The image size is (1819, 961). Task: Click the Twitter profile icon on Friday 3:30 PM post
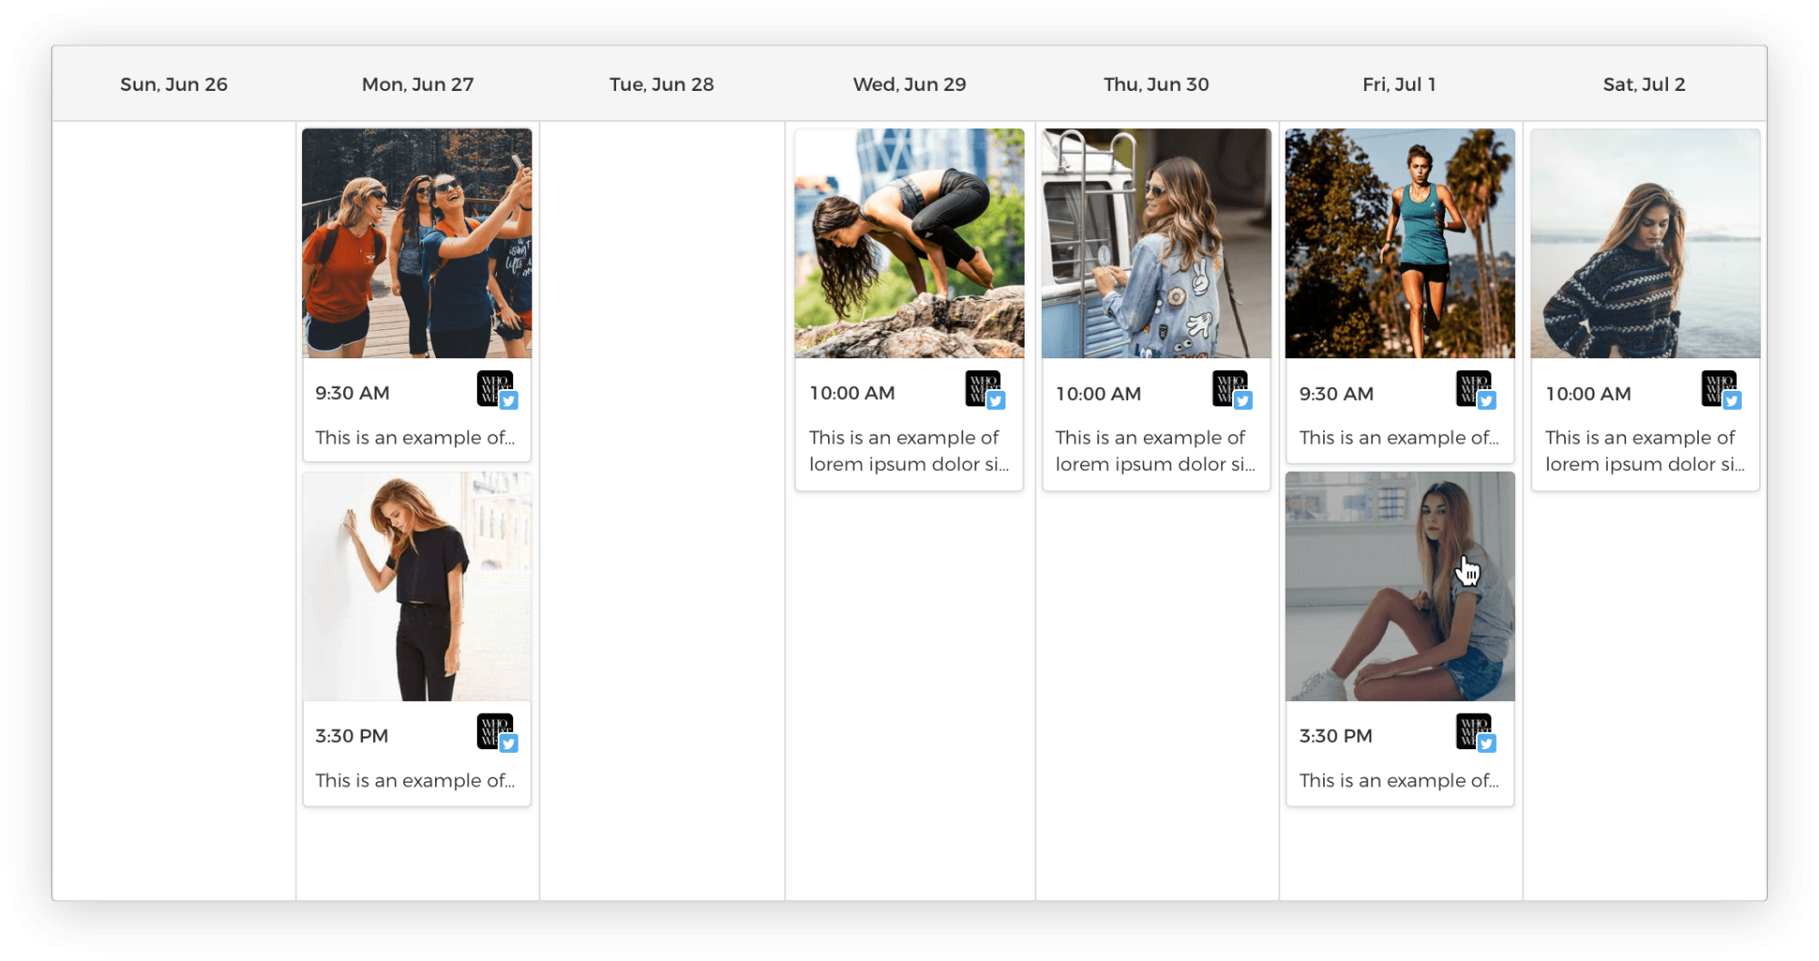click(1476, 733)
